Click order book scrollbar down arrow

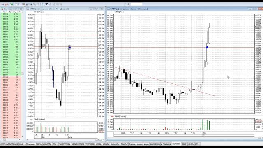[23, 137]
